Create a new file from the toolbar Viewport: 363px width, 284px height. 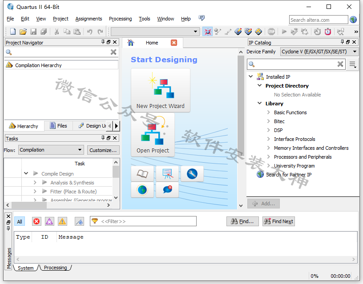(x=13, y=32)
